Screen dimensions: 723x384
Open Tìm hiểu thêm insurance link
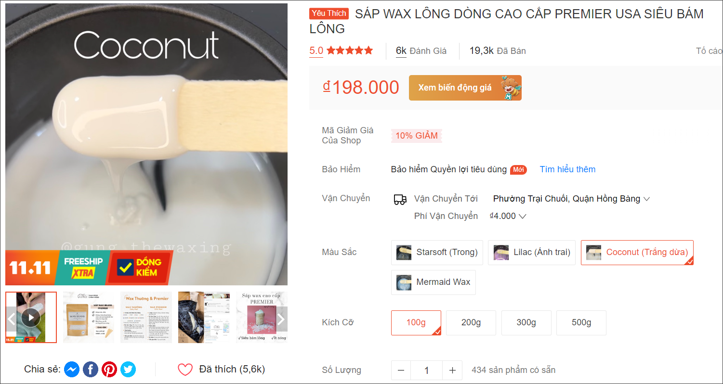(567, 169)
